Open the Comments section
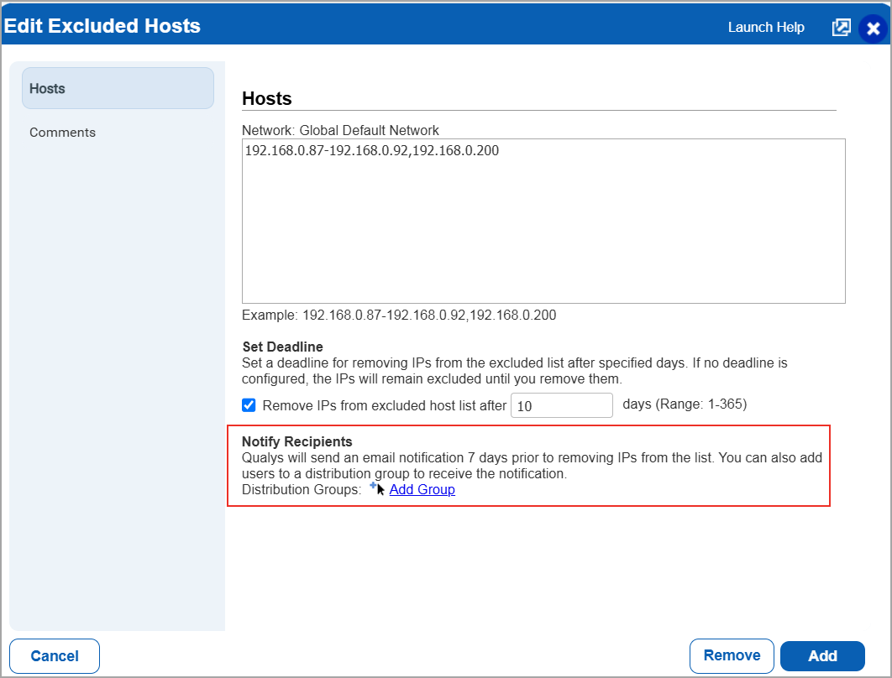 [62, 133]
